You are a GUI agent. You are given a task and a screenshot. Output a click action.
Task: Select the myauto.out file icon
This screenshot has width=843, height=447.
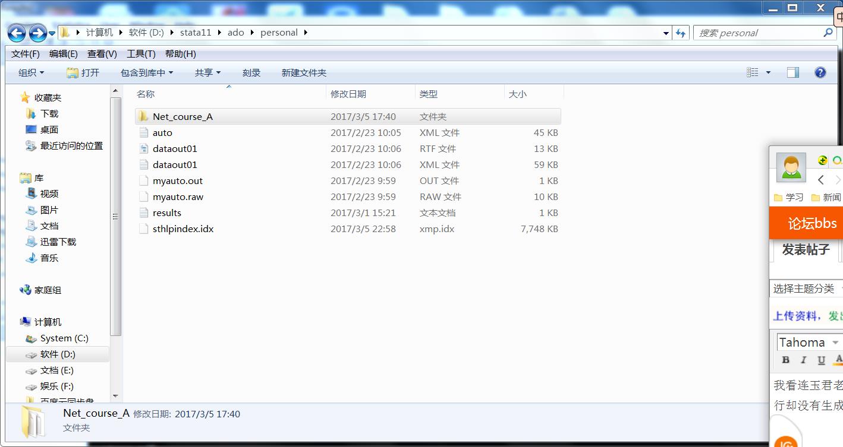click(x=143, y=180)
